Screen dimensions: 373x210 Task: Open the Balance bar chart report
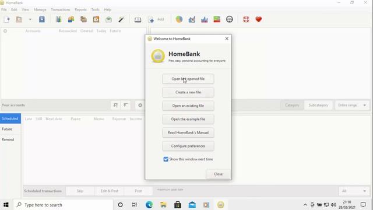pos(205,19)
